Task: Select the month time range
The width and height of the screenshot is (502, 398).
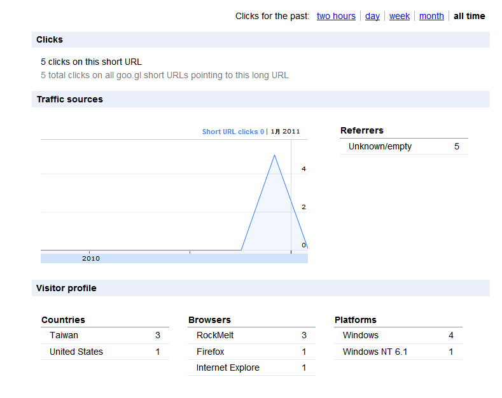Action: (x=431, y=16)
